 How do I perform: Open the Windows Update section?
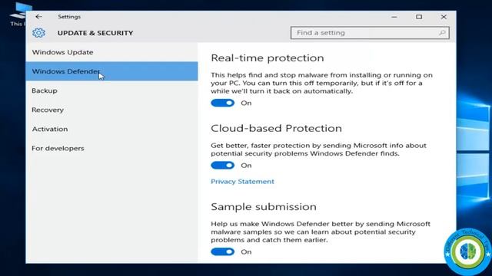click(111, 52)
